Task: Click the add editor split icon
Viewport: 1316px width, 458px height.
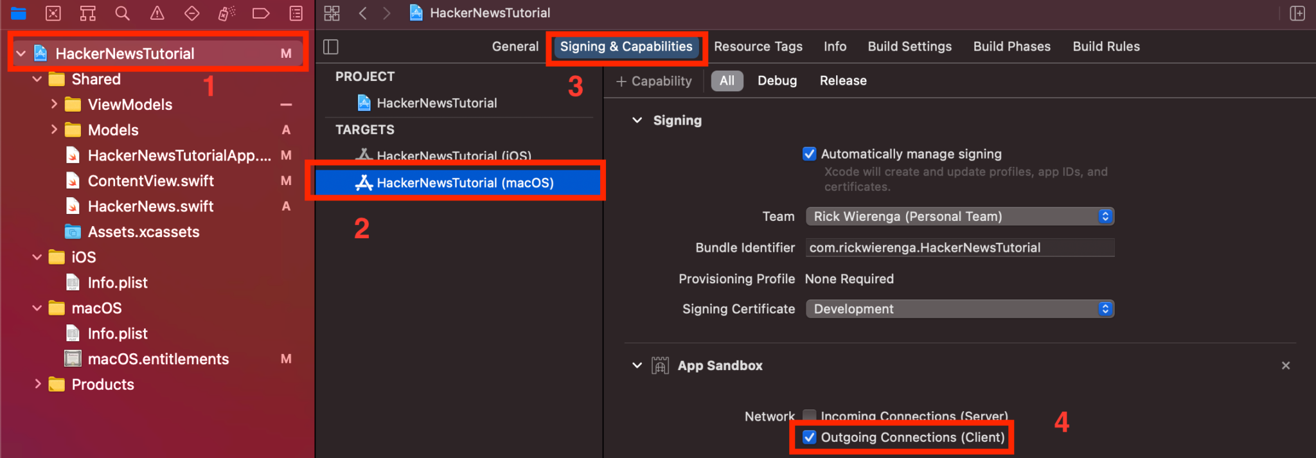Action: tap(1297, 13)
